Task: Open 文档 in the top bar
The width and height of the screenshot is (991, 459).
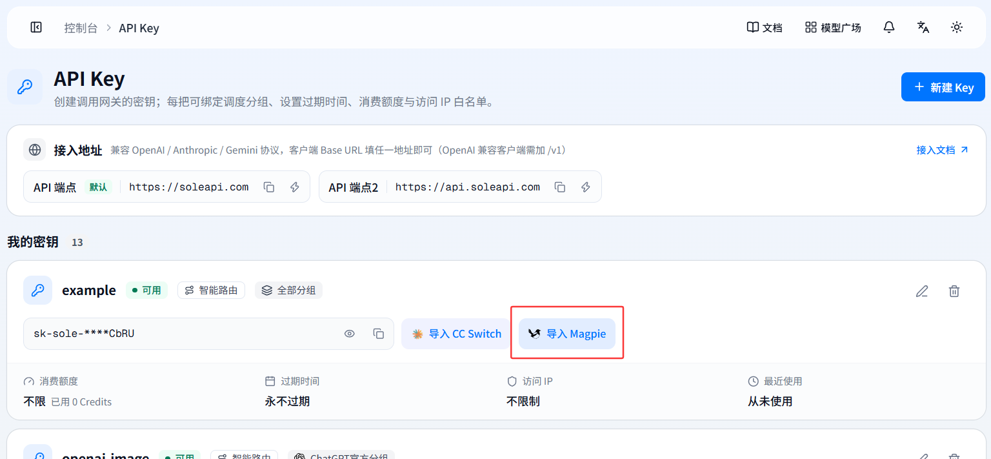Action: pos(765,28)
